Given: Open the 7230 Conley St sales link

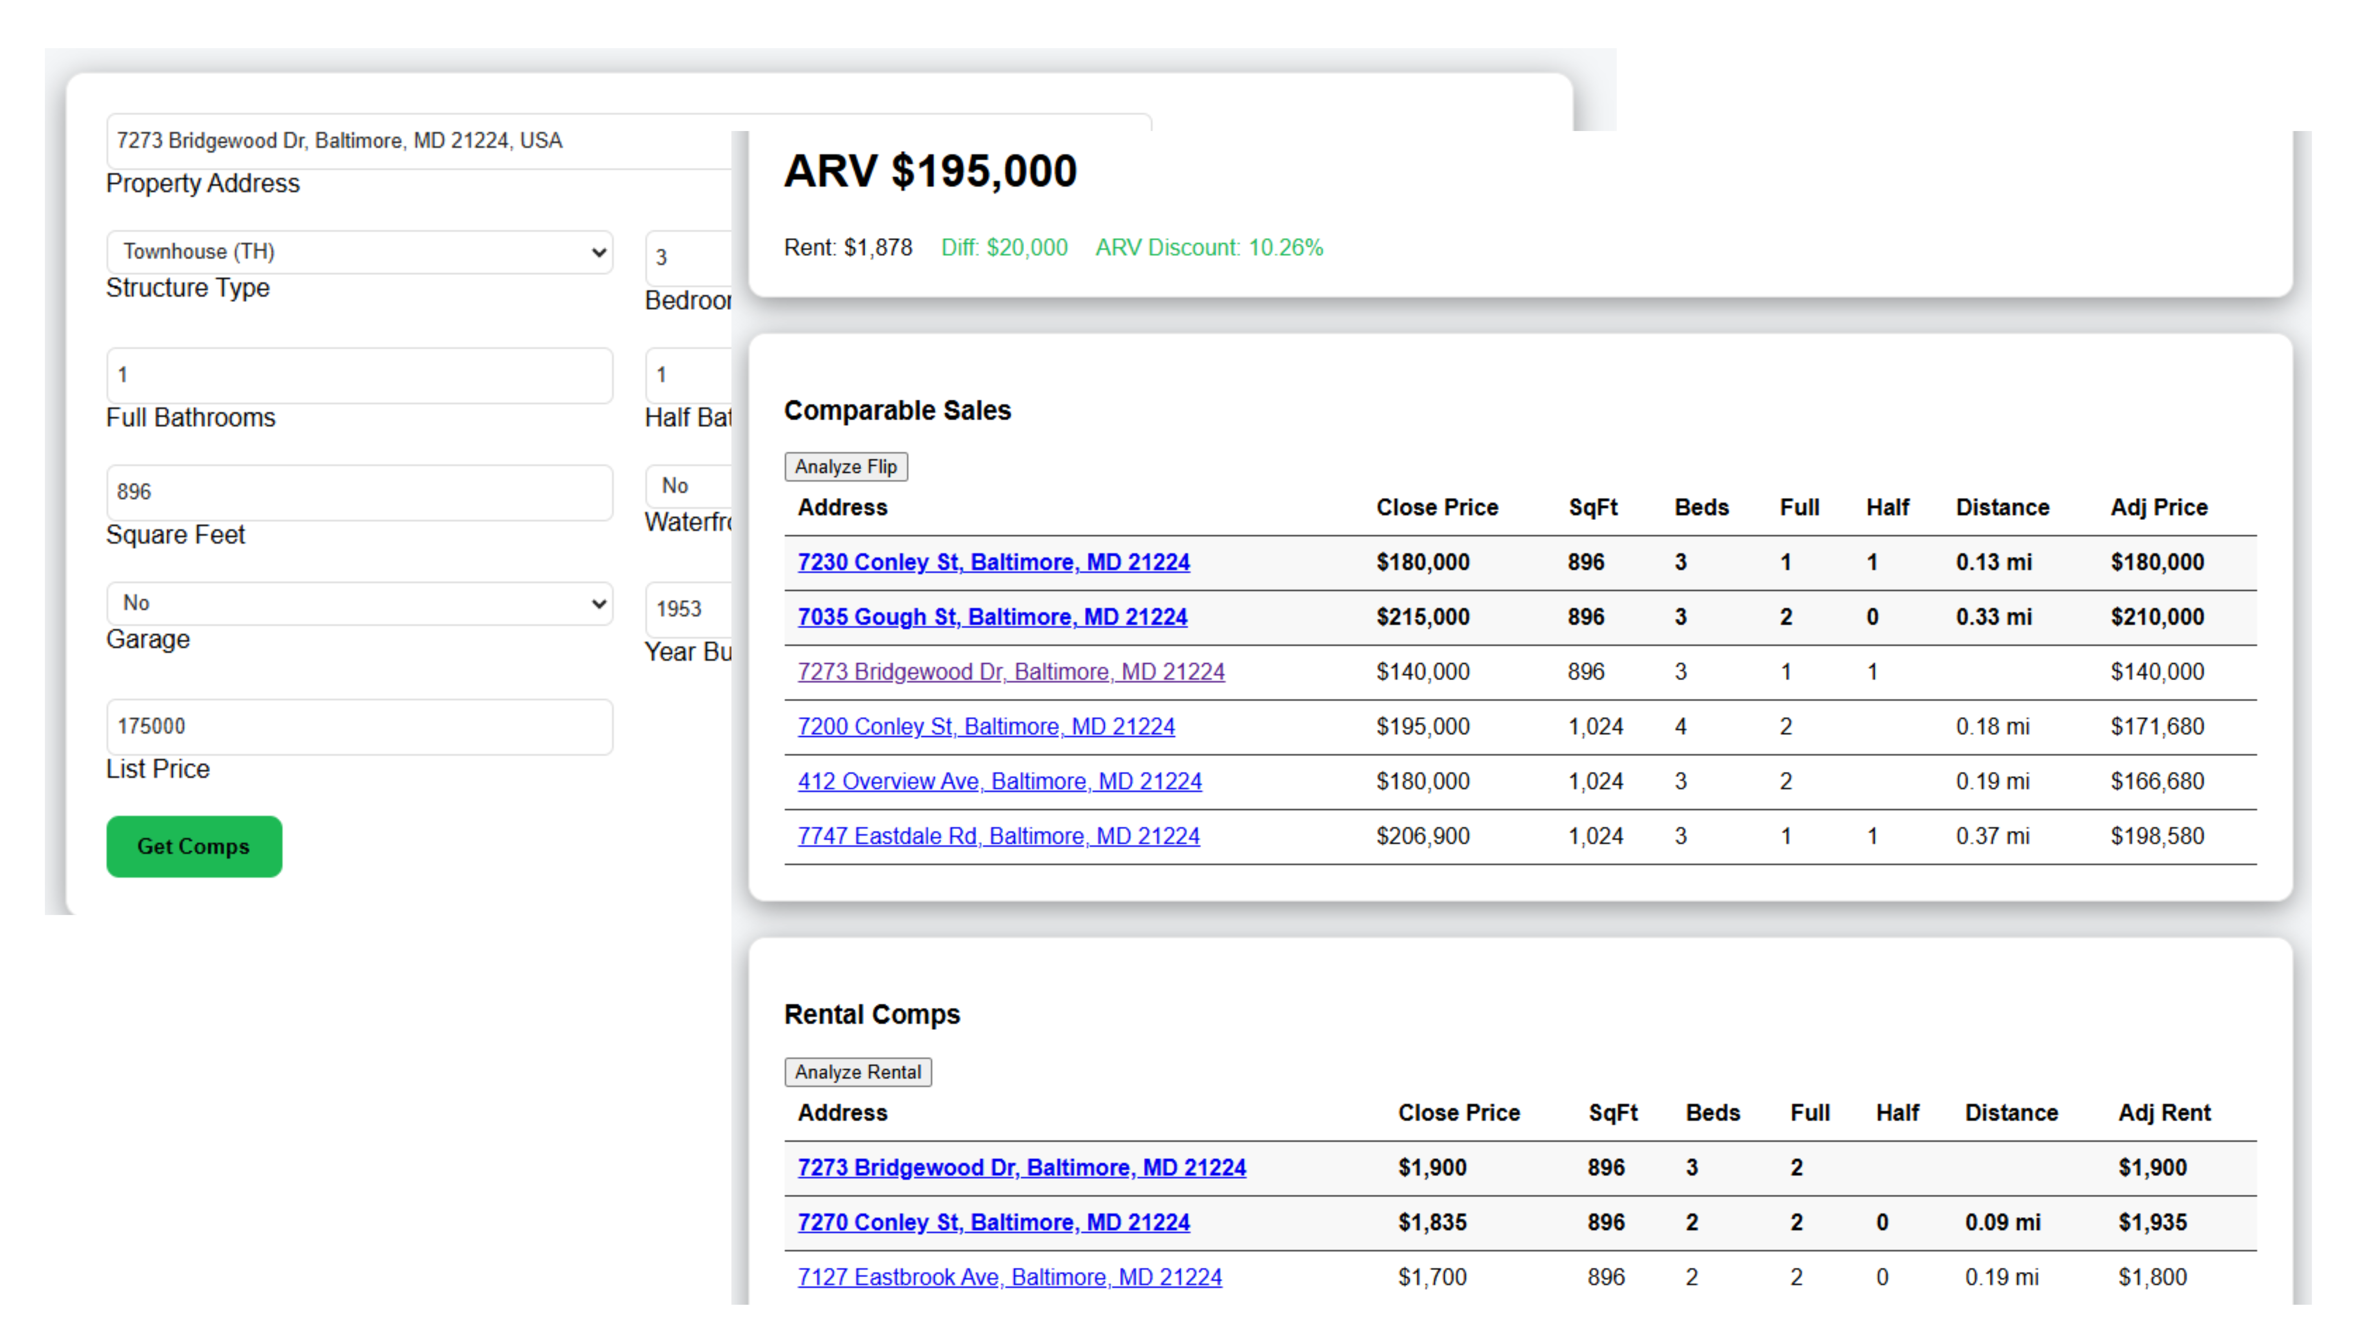Looking at the screenshot, I should pyautogui.click(x=993, y=562).
